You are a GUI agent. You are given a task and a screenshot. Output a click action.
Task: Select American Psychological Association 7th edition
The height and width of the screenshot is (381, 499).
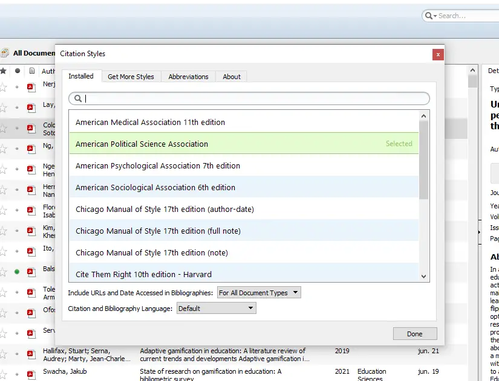pyautogui.click(x=244, y=165)
